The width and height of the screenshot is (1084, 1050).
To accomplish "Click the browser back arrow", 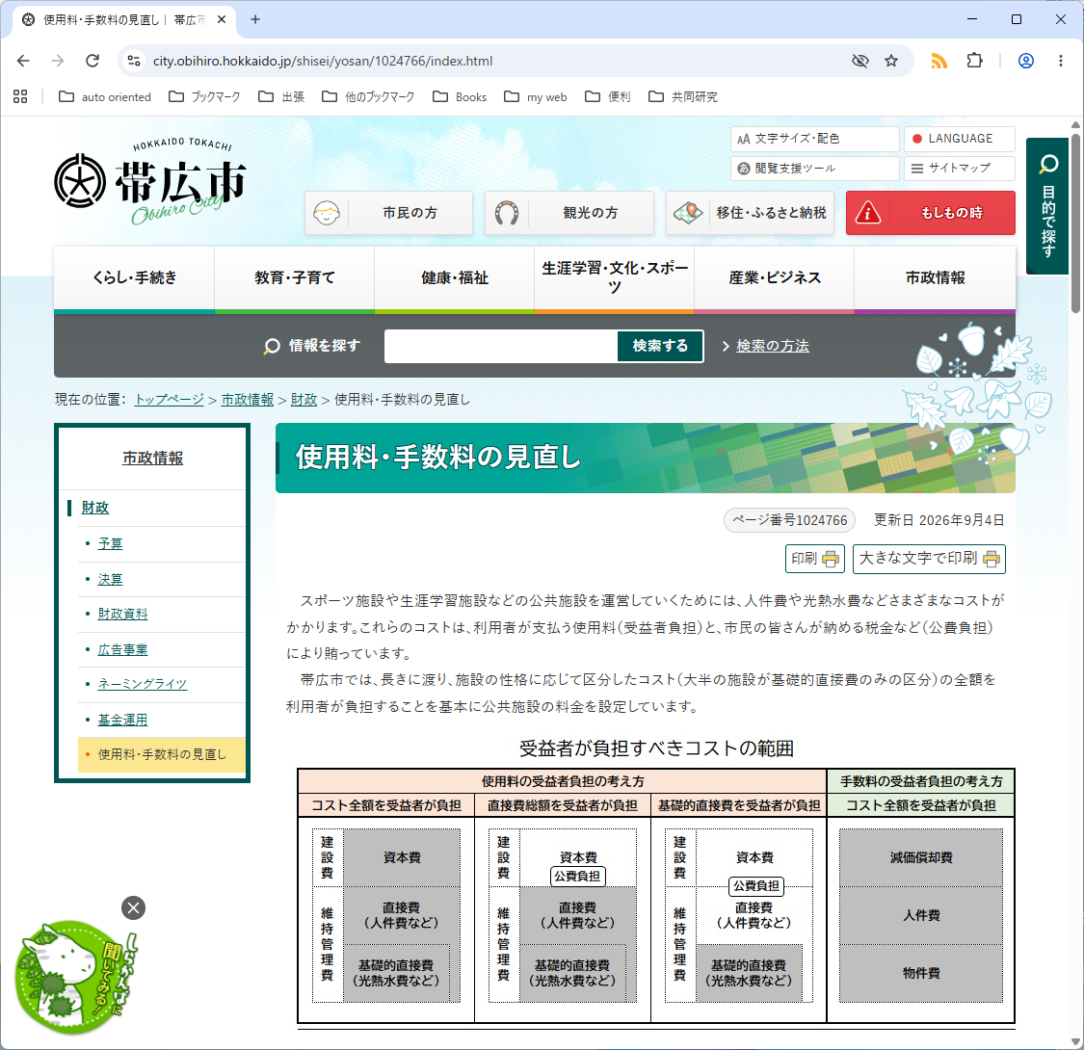I will click(x=23, y=61).
